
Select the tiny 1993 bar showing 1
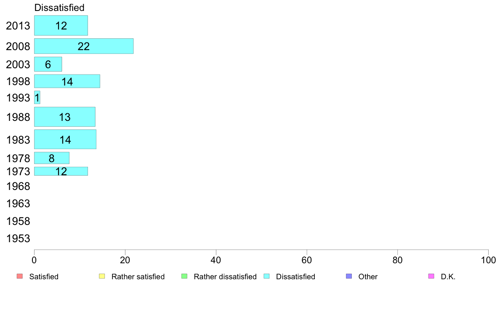(37, 97)
